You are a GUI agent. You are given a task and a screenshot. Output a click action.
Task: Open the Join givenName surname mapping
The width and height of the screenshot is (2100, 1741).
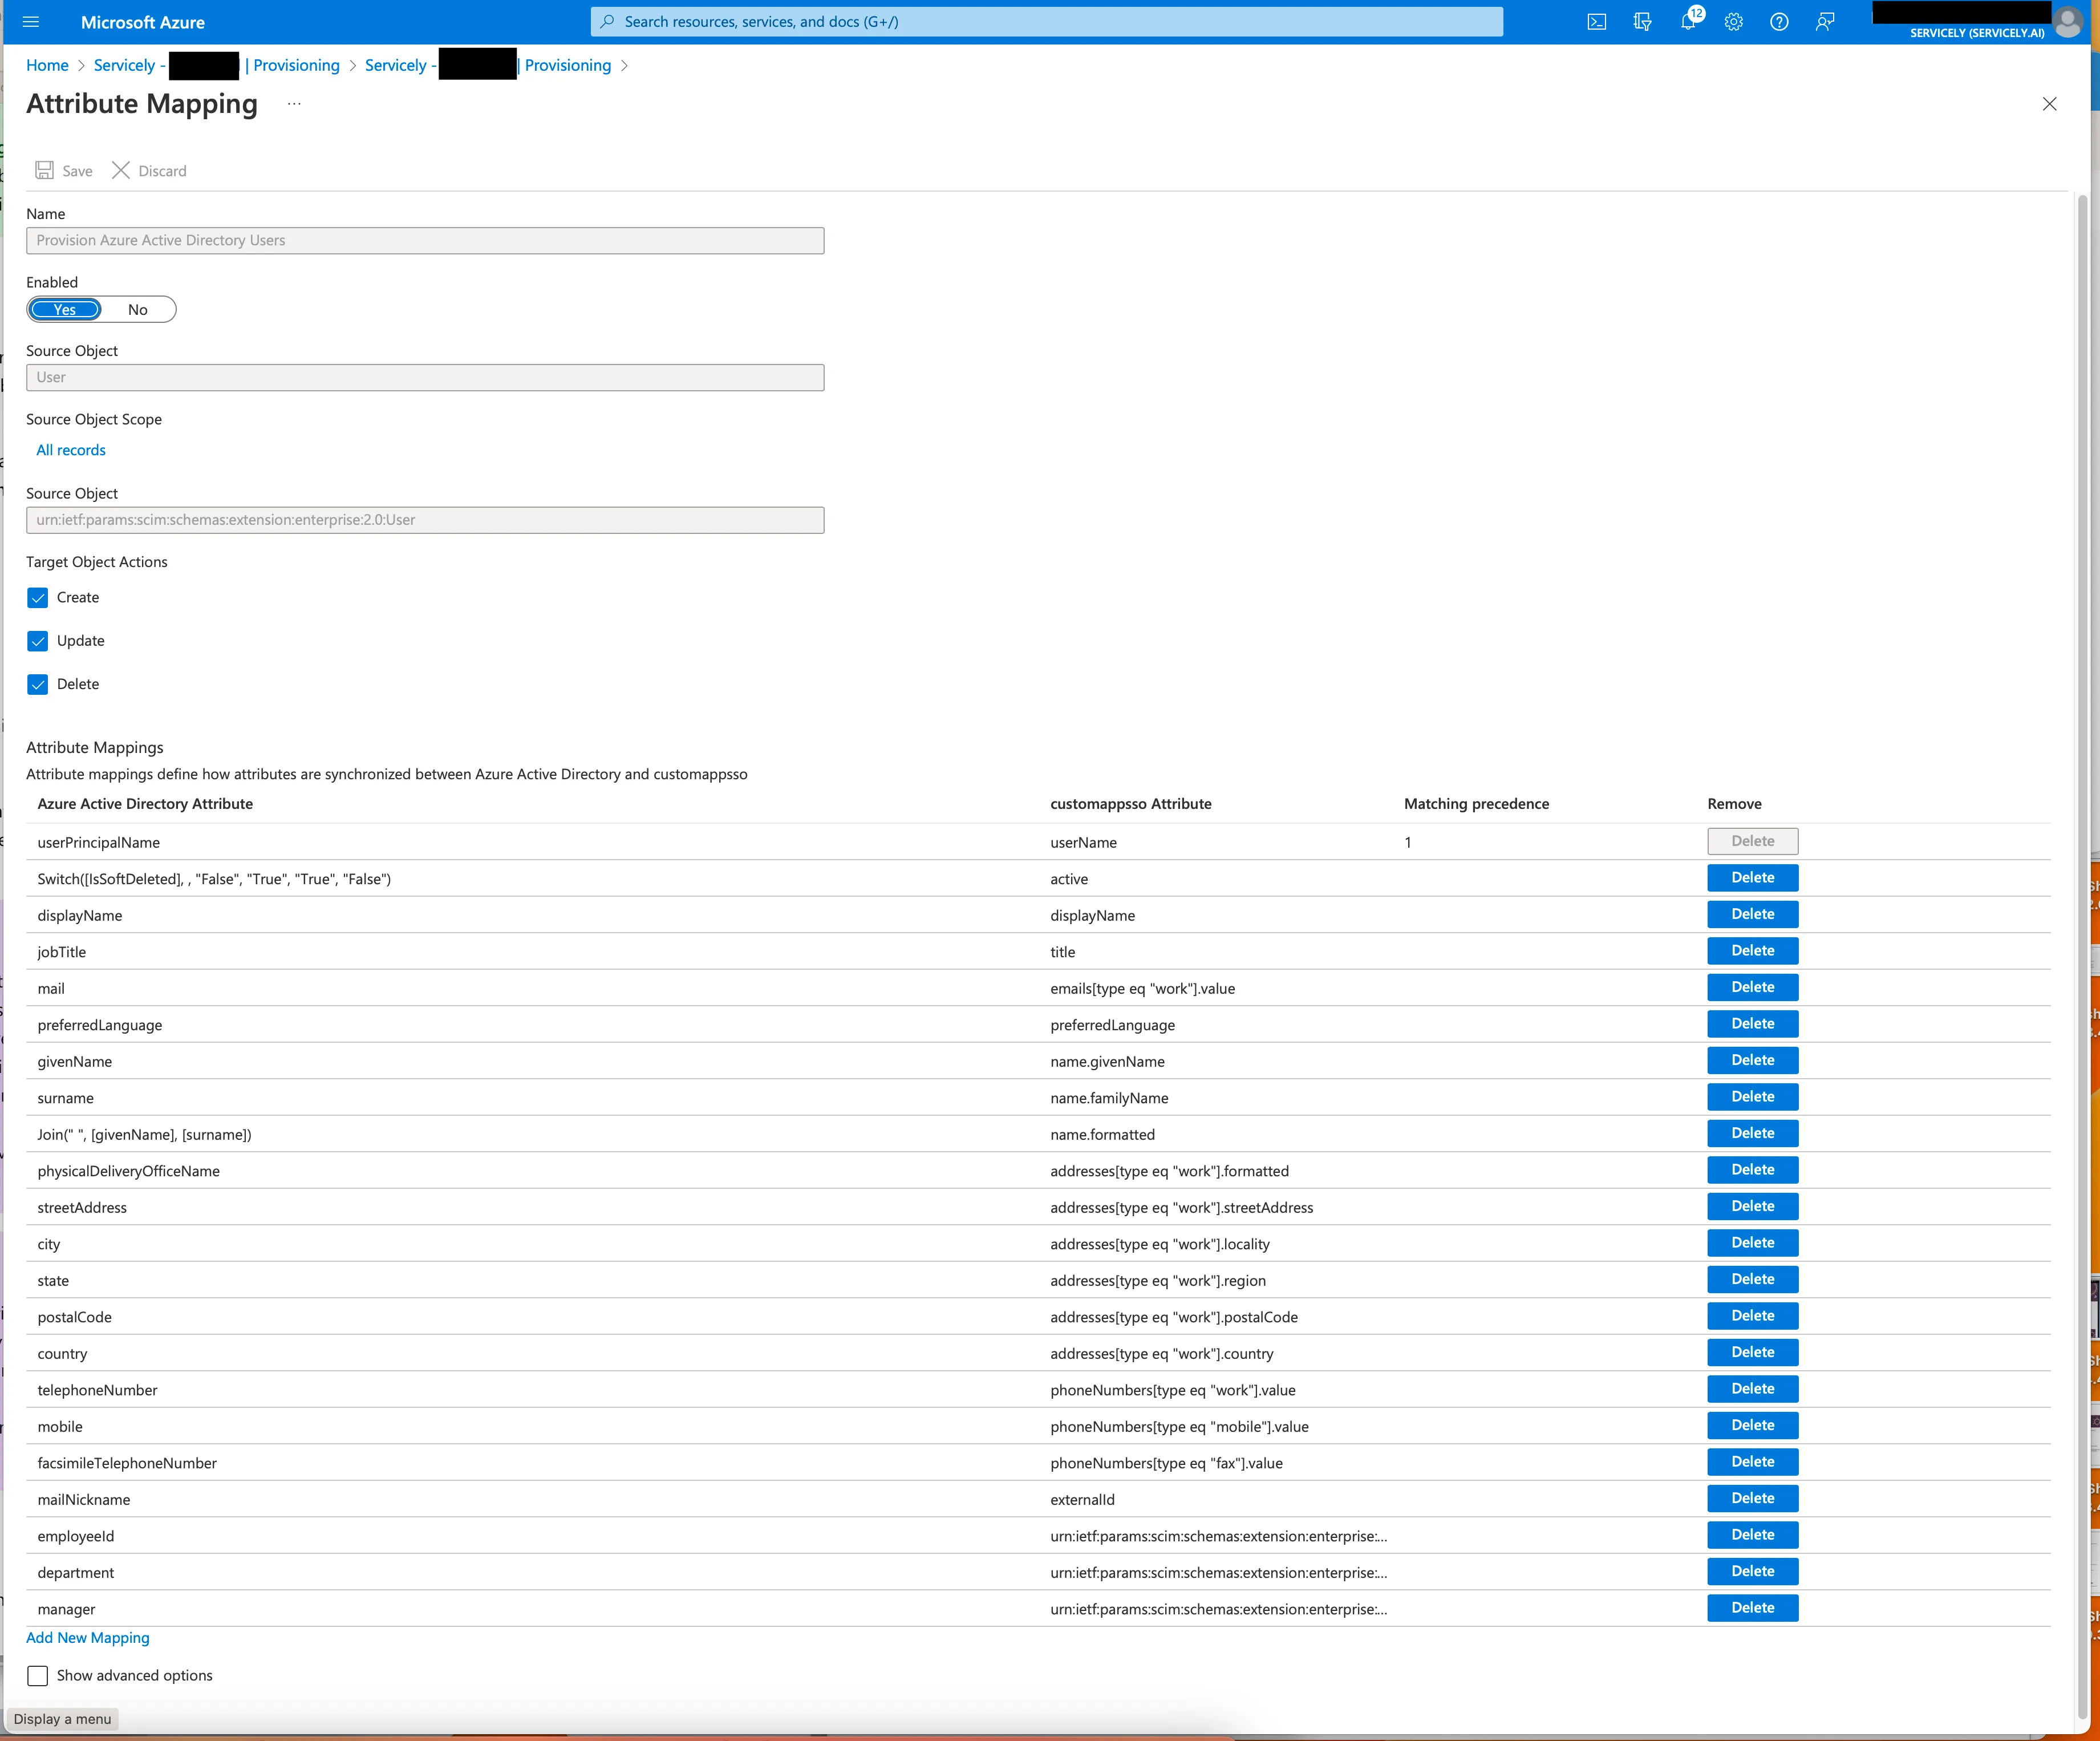[1038, 1134]
